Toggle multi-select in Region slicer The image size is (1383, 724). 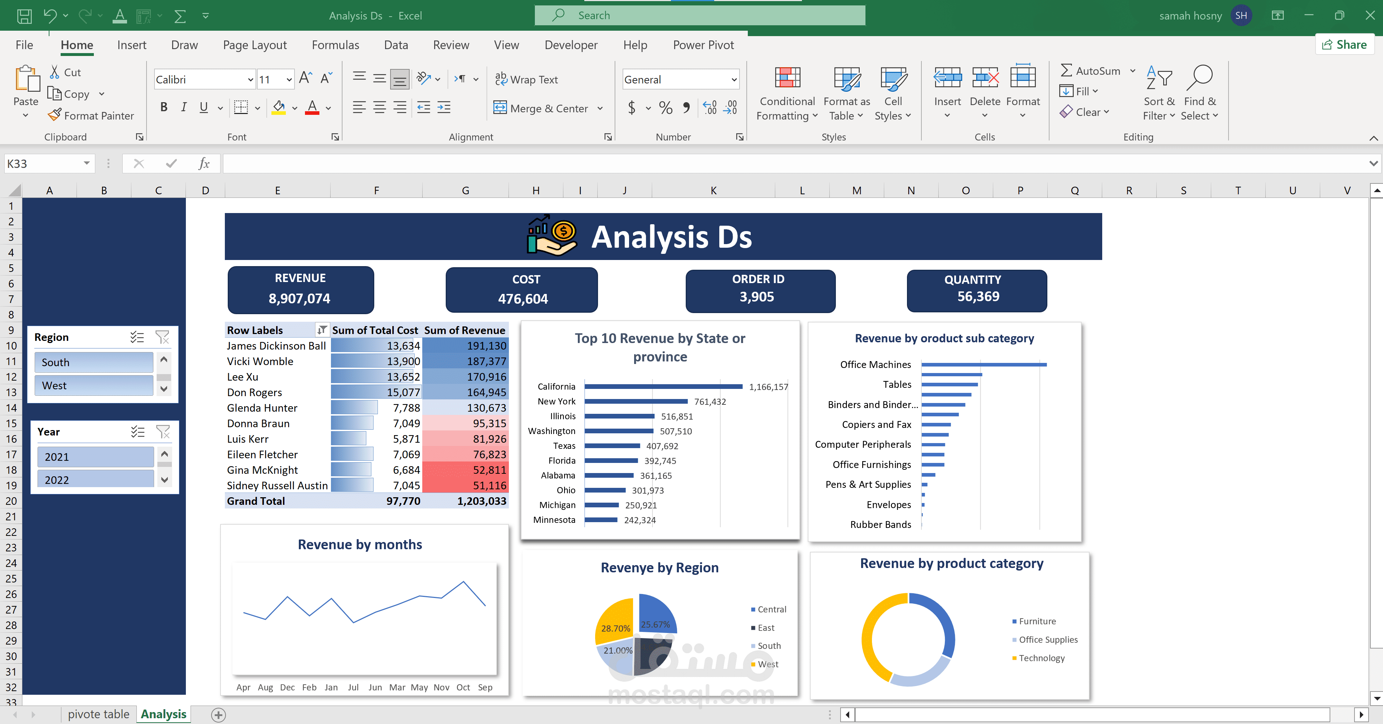coord(137,337)
